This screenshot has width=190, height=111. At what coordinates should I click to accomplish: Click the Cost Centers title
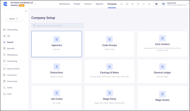coord(162,44)
